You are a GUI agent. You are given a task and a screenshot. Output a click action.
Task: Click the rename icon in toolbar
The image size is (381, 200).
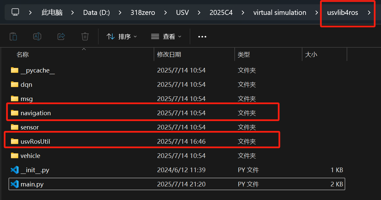(37, 36)
